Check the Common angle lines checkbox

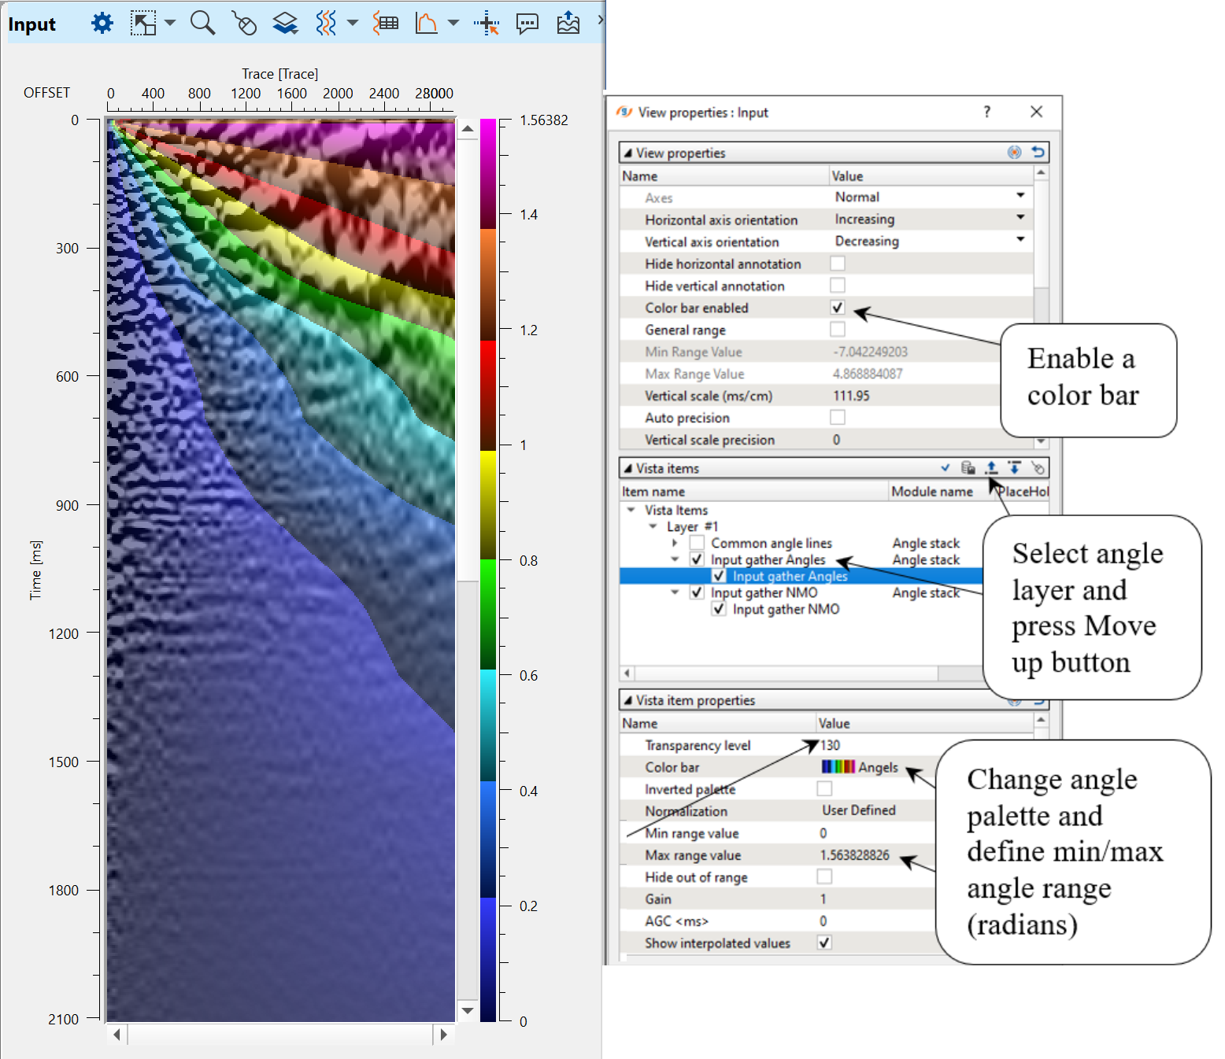pyautogui.click(x=697, y=543)
